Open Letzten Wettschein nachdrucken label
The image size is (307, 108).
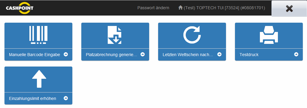coord(188,55)
